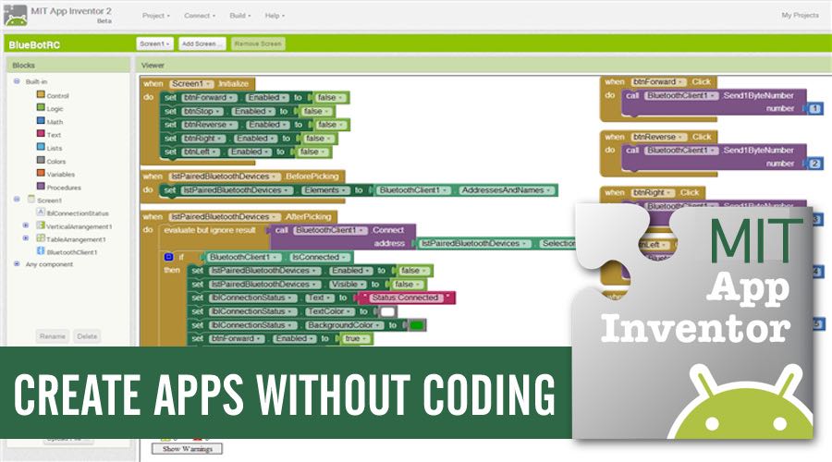Click the Delete component button

click(87, 335)
